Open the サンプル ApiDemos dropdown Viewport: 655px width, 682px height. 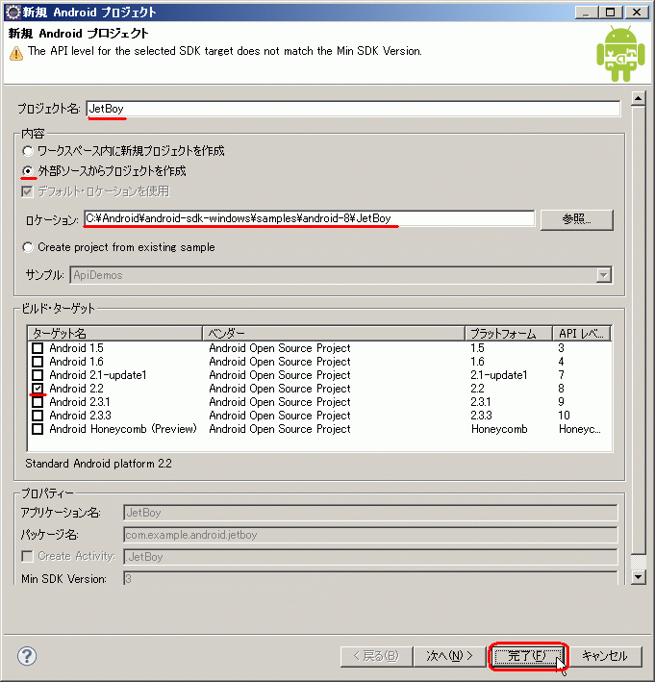pos(604,275)
